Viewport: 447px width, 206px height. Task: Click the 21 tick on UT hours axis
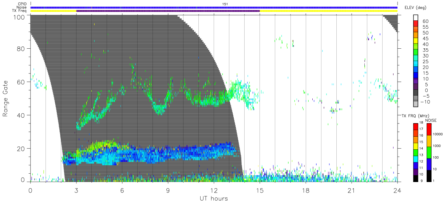click(352, 190)
